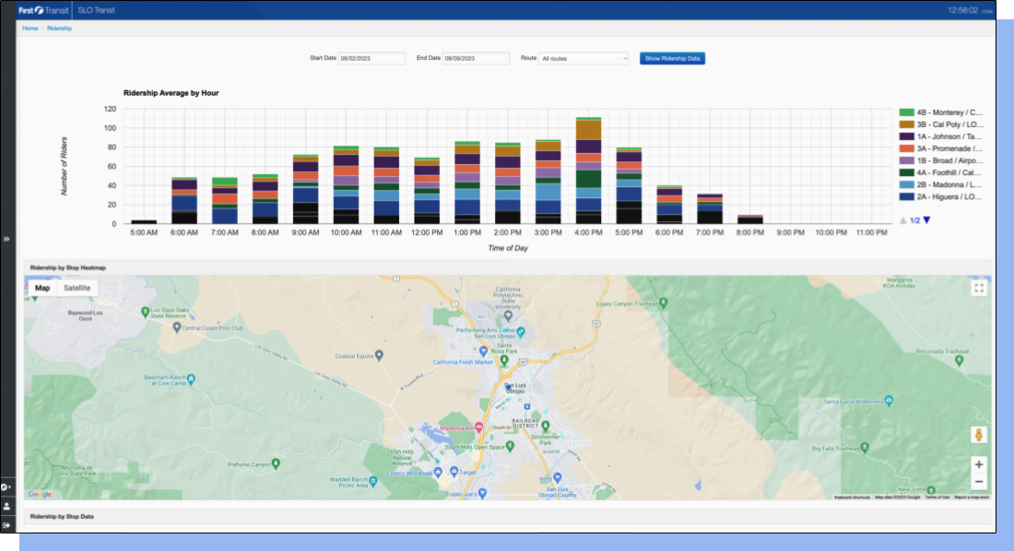Click the compass icon in the left sidebar

click(x=6, y=487)
